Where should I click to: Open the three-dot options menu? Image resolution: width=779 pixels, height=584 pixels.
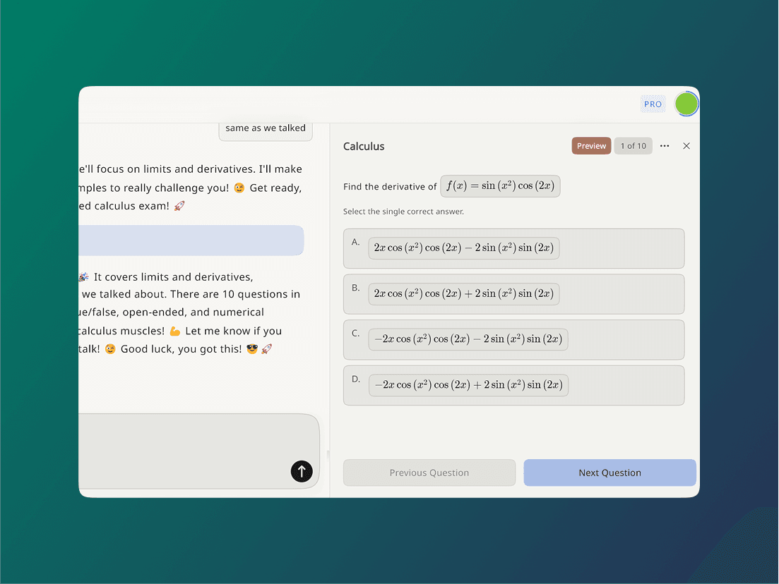[x=664, y=145]
